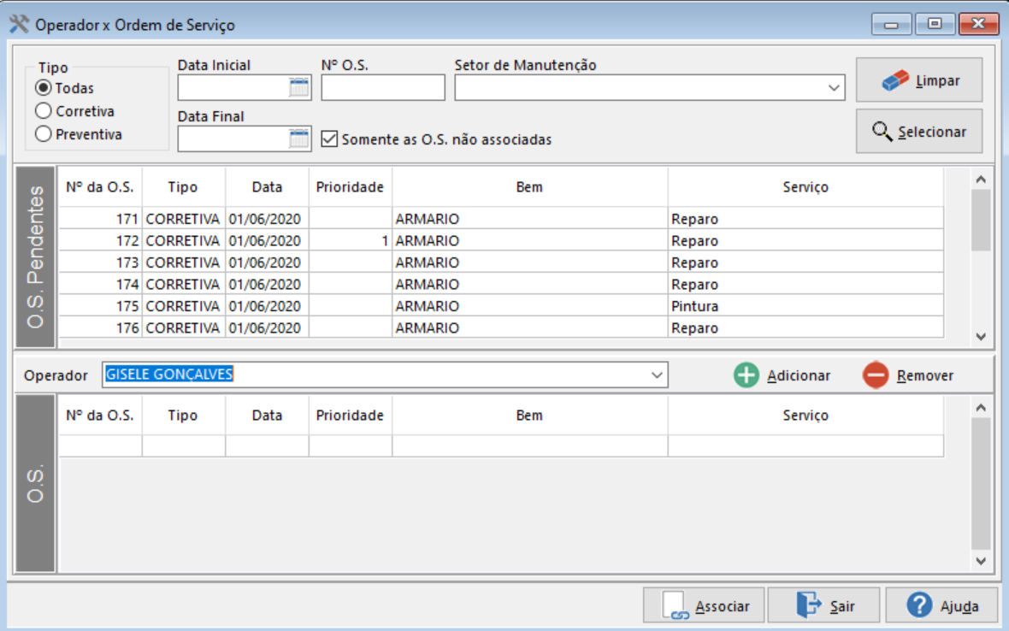Select O.S. number 175 cell
1009x631 pixels.
pos(100,306)
